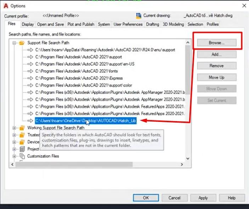This screenshot has height=209, width=249.
Task: Select the support\en-US path row
Action: 85,64
